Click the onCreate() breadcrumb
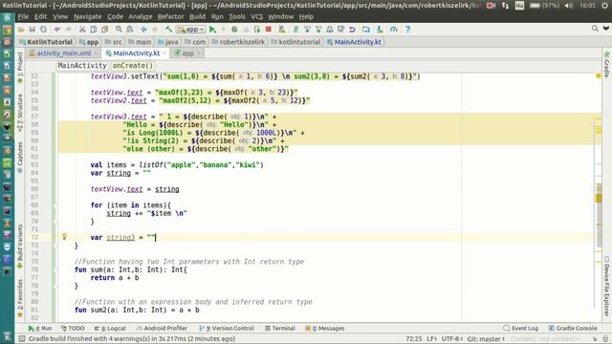 [x=133, y=66]
